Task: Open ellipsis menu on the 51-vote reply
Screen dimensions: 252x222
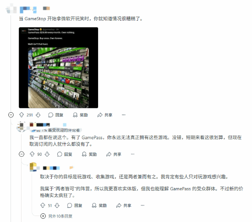Action: tap(142, 205)
